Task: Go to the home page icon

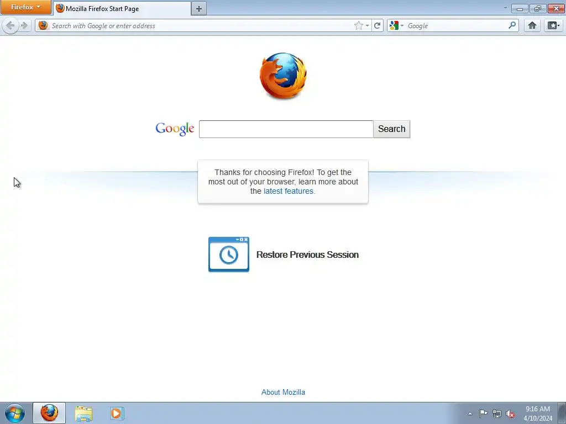Action: [532, 25]
